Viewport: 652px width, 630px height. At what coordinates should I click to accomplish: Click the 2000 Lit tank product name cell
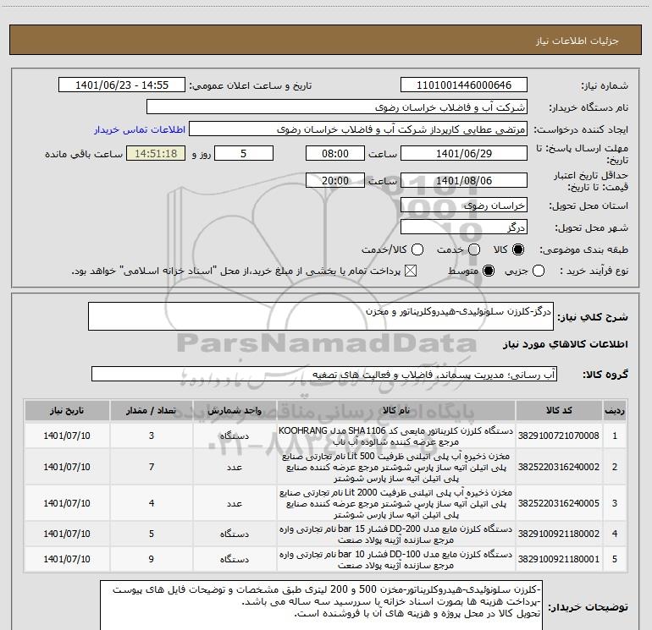click(x=396, y=503)
